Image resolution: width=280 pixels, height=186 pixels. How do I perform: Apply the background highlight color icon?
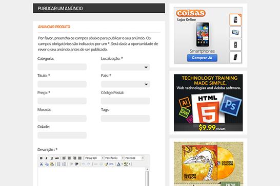click(126, 164)
